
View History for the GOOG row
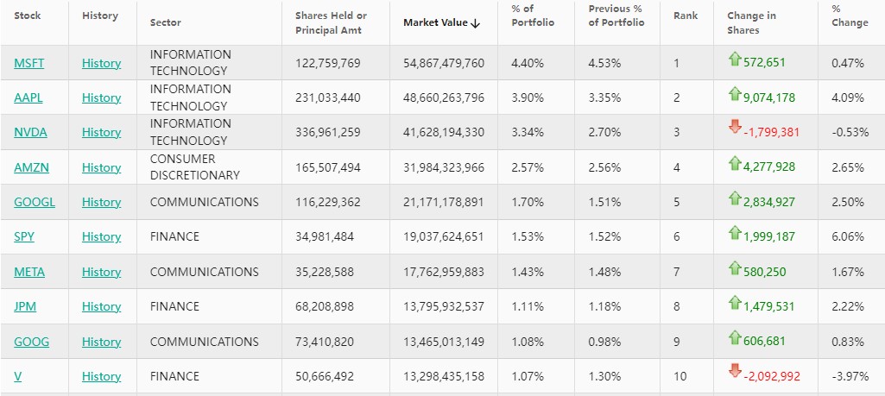(x=101, y=342)
